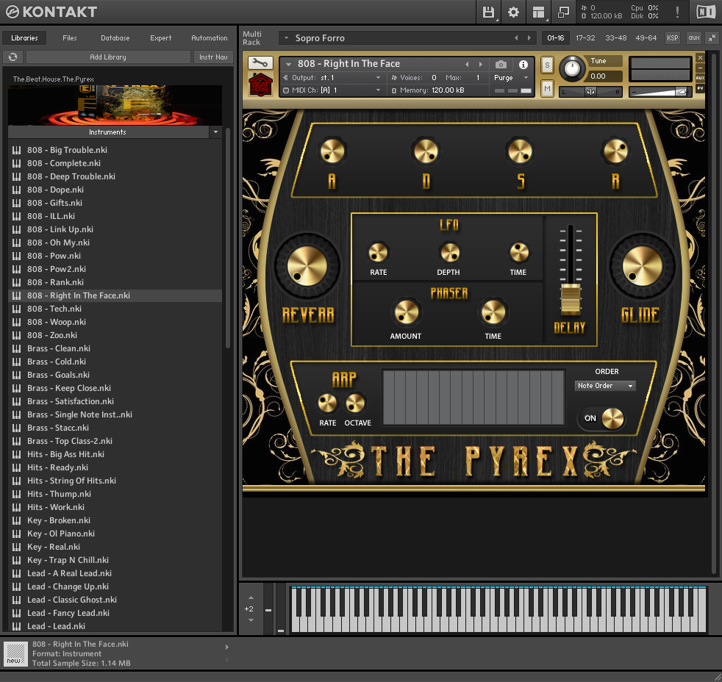This screenshot has width=722, height=682.
Task: Switch to the Expert tab
Action: pos(161,38)
